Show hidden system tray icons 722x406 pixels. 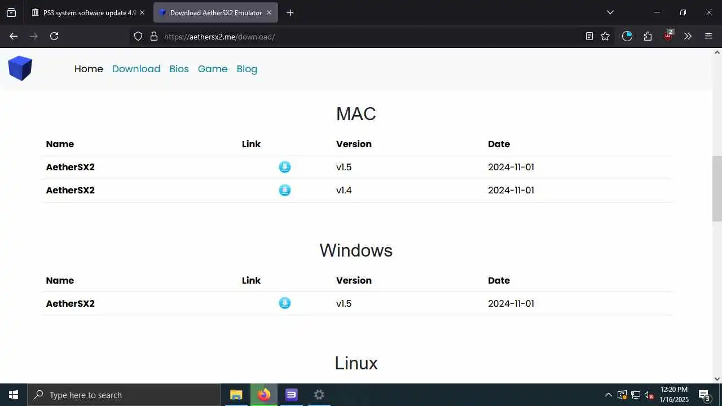(x=608, y=395)
